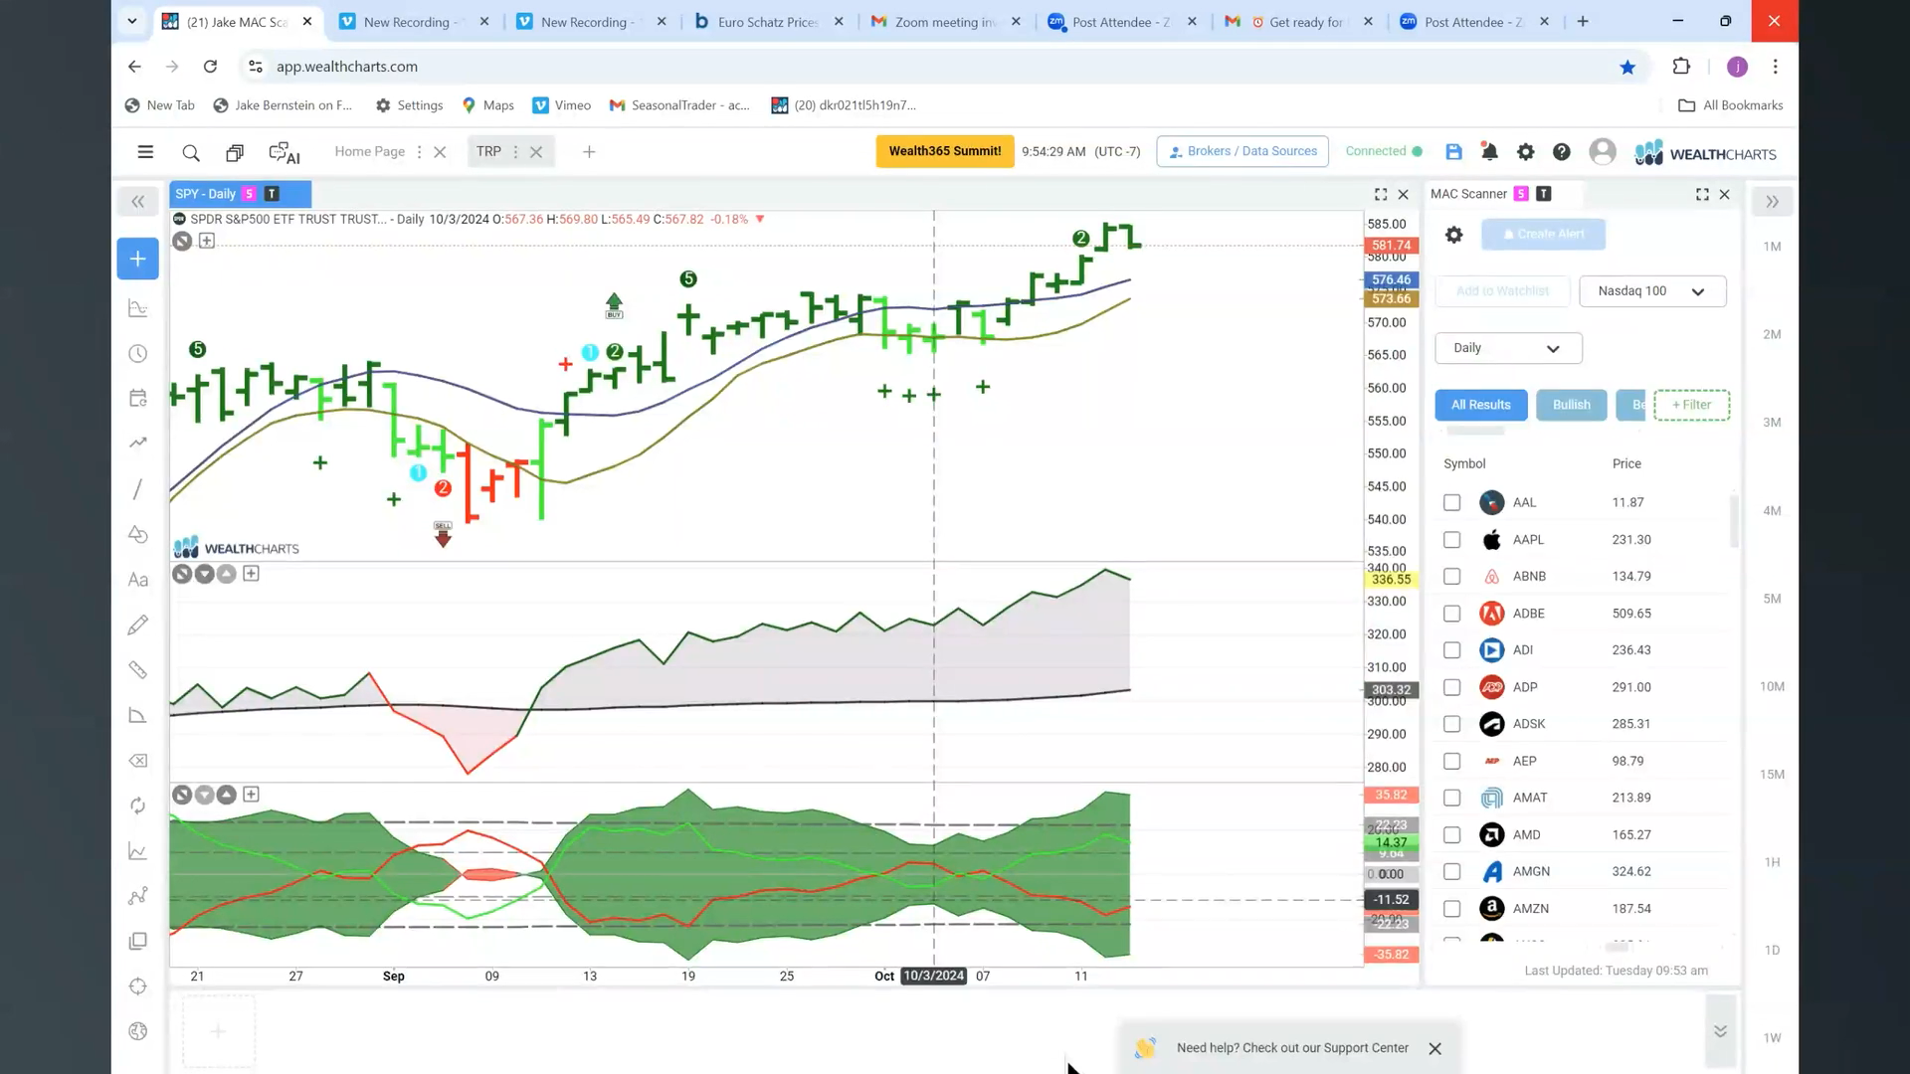Open the symbol search magnifier
The height and width of the screenshot is (1074, 1910).
pyautogui.click(x=191, y=152)
